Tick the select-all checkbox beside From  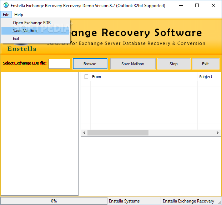86,77
